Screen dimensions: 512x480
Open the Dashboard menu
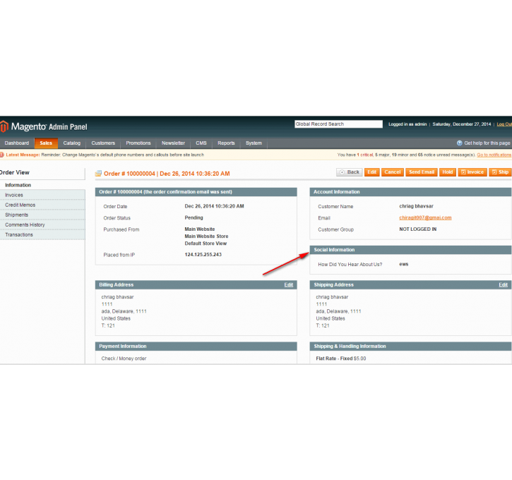pos(17,143)
